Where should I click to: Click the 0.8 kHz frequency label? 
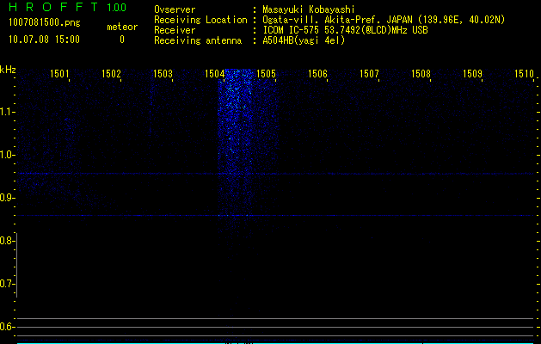pyautogui.click(x=7, y=241)
